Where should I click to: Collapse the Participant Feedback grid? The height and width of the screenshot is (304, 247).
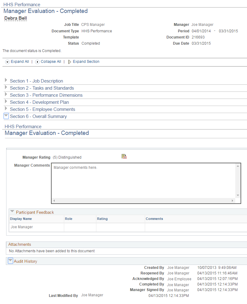[12, 212]
